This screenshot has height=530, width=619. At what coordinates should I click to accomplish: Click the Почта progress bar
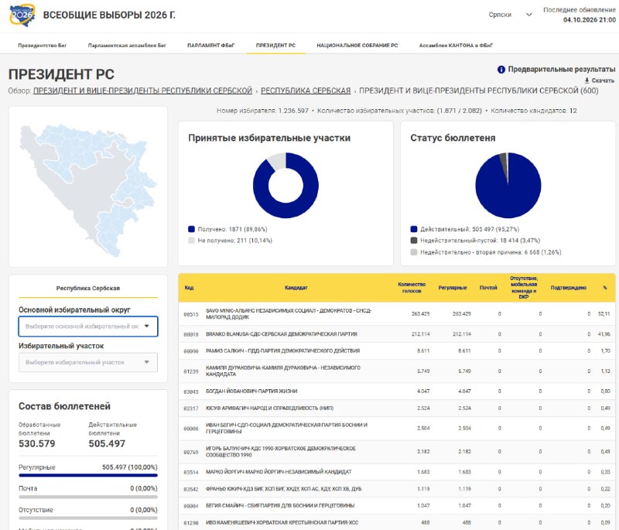88,497
